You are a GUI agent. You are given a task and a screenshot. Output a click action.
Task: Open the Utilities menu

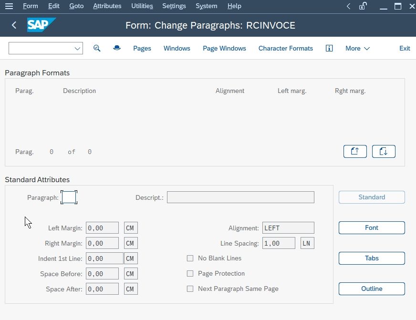(142, 6)
